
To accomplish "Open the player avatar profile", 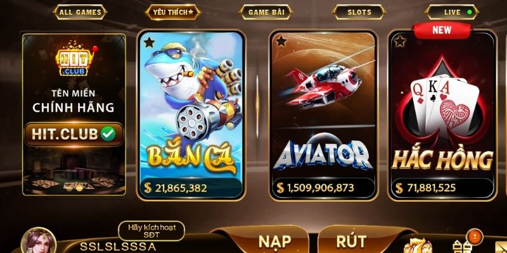I will (x=38, y=241).
